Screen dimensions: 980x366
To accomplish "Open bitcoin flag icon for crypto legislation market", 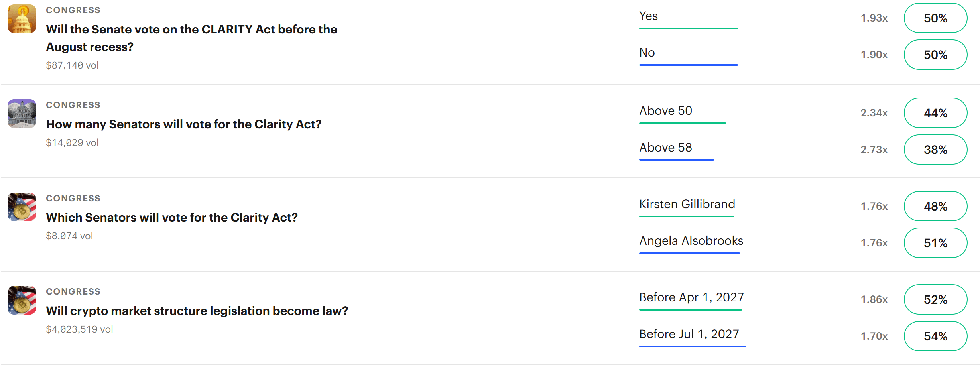I will (22, 300).
